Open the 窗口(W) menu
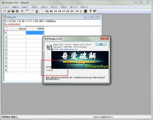 click(x=74, y=7)
